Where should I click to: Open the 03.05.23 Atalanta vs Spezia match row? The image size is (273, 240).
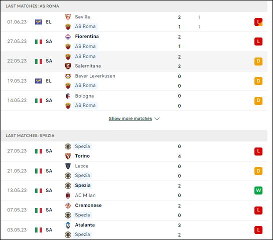(134, 230)
